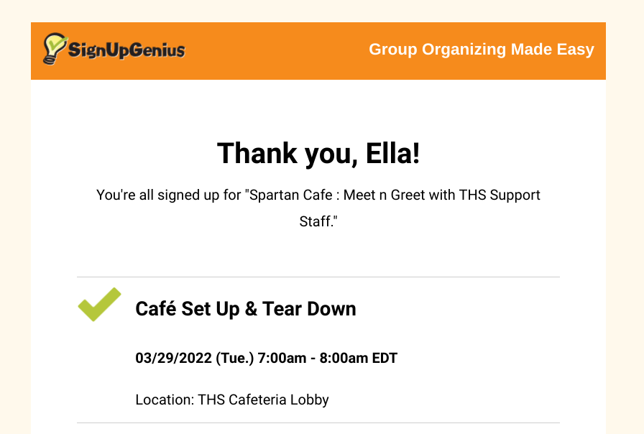Click the cream background left of the email card
The width and height of the screenshot is (644, 434).
click(x=15, y=216)
